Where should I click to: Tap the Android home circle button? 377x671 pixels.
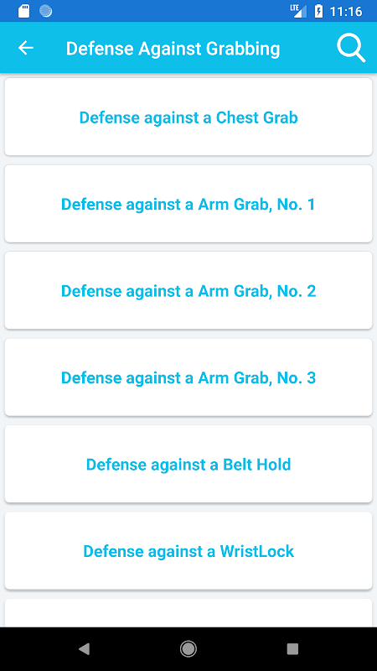coord(188,648)
